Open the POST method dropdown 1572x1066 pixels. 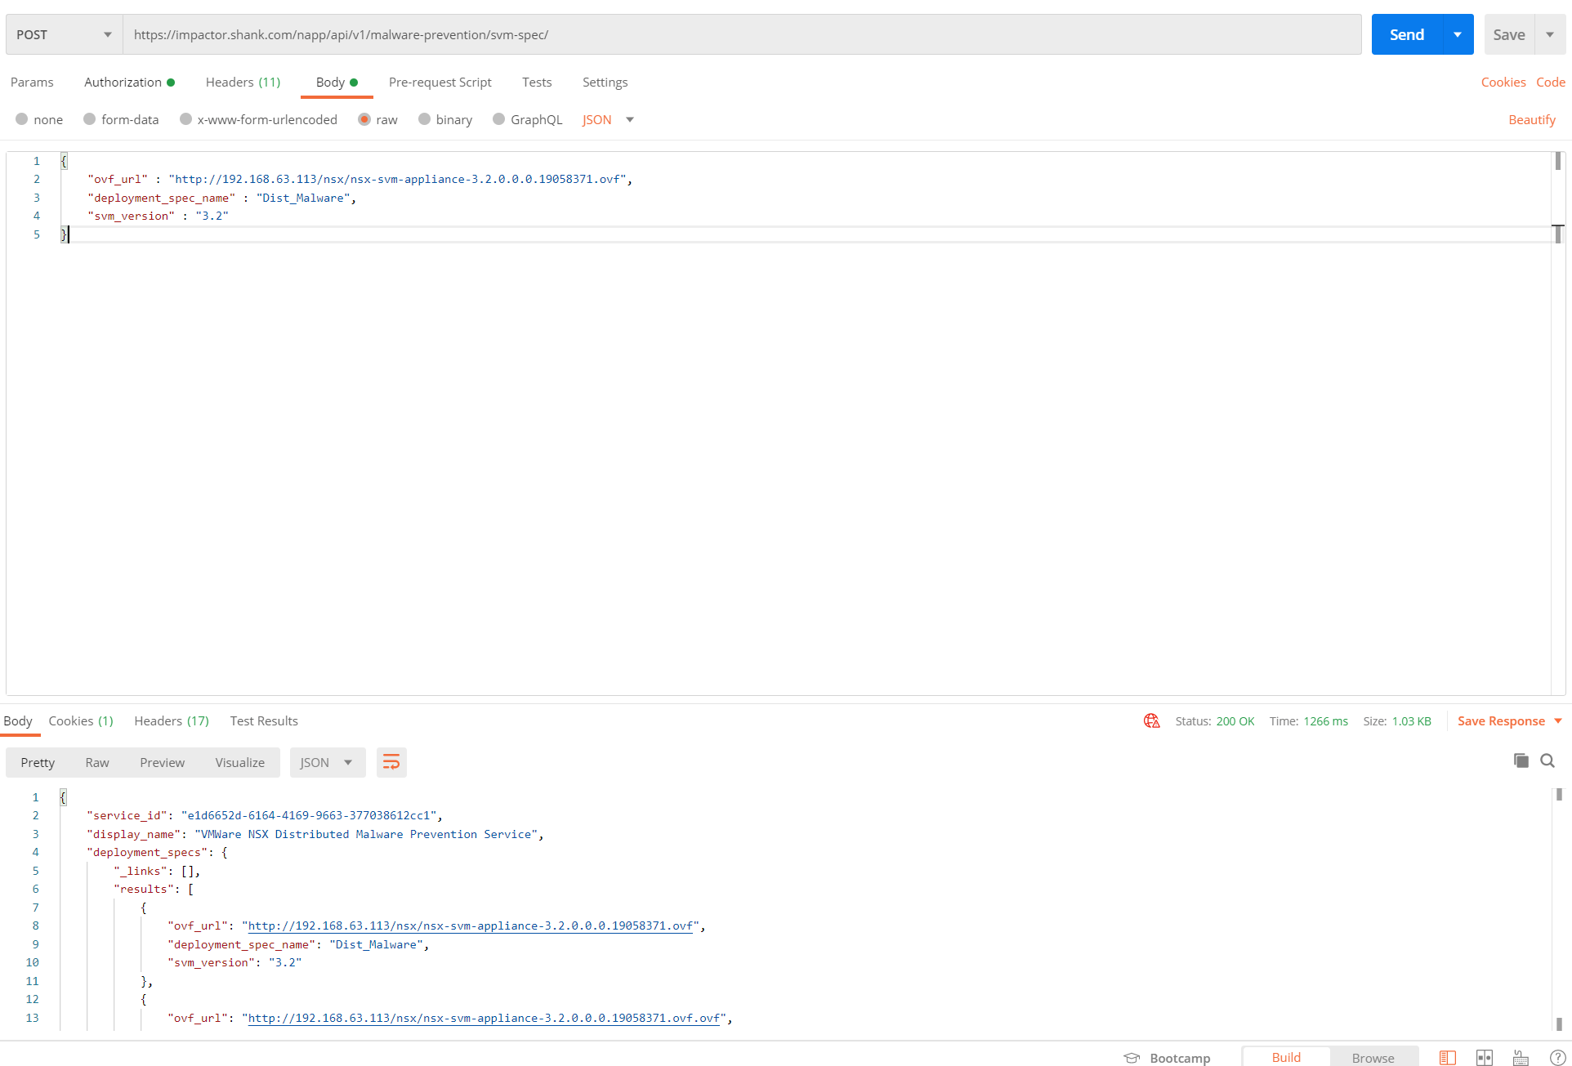point(65,34)
